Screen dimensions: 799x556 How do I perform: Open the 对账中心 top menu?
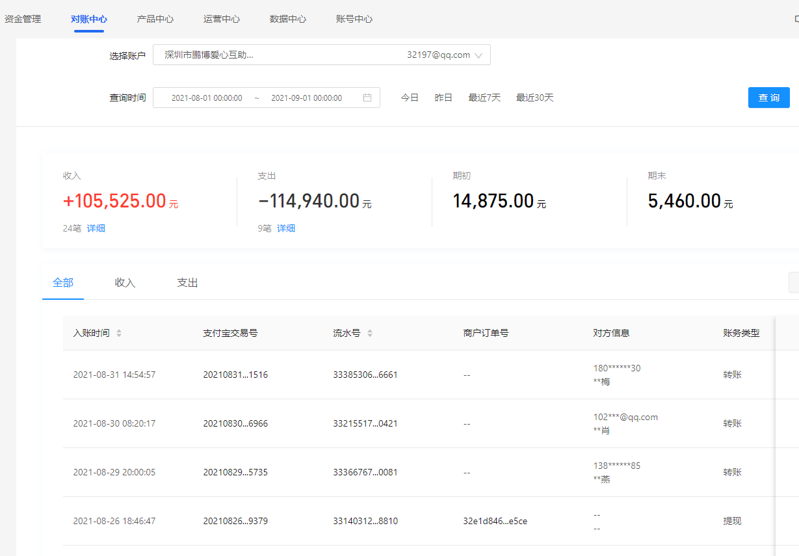(x=89, y=19)
